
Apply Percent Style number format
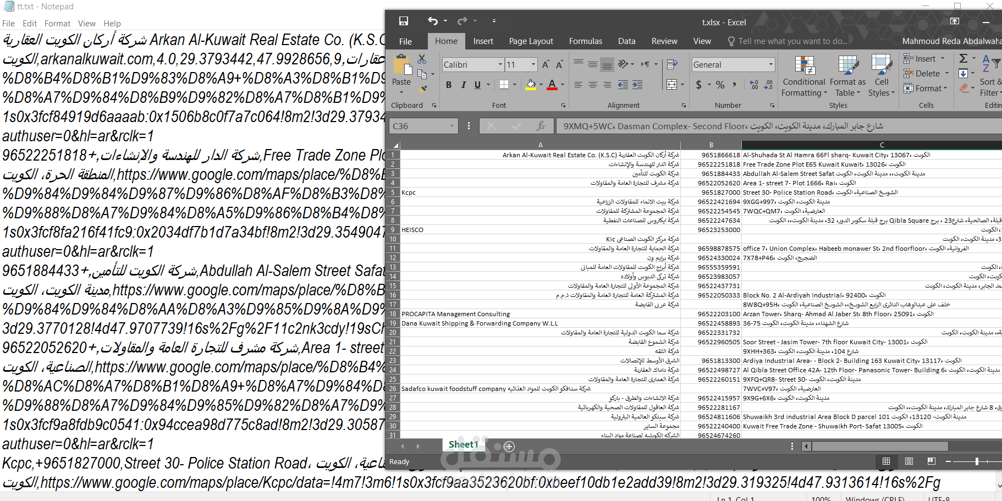pyautogui.click(x=720, y=85)
